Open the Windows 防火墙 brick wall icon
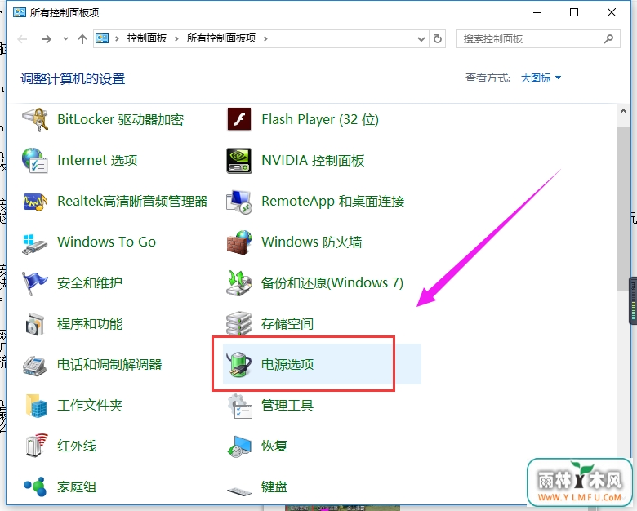Viewport: 637px width, 511px height. click(x=239, y=242)
